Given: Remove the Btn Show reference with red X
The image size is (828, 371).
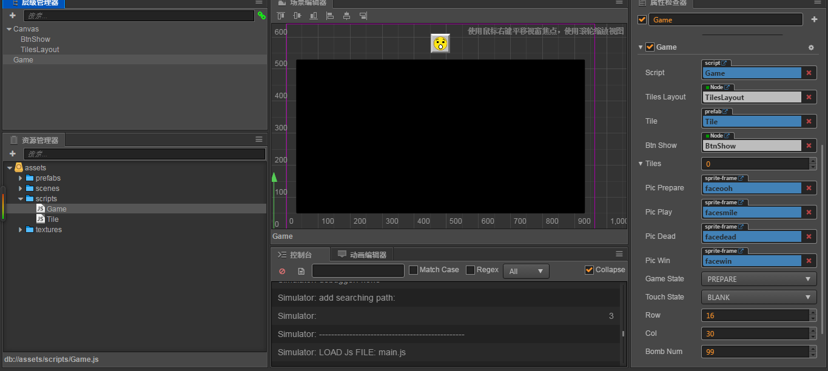Looking at the screenshot, I should (809, 145).
